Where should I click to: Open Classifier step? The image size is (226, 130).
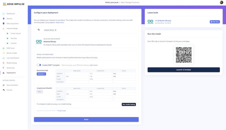pyautogui.click(x=14, y=43)
